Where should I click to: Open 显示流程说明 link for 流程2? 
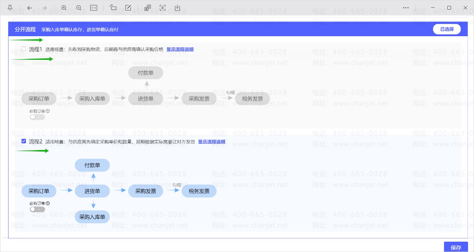tap(211, 142)
